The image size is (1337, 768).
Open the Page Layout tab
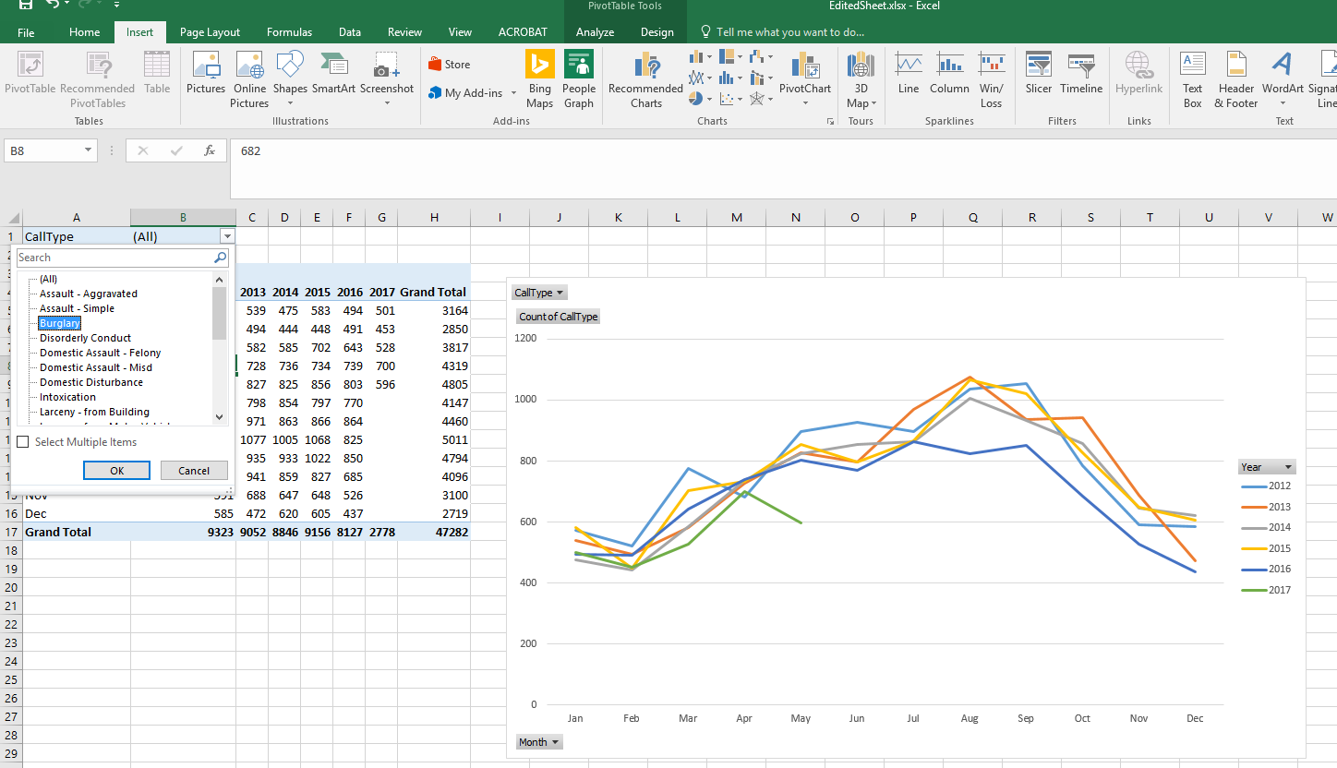pyautogui.click(x=209, y=30)
